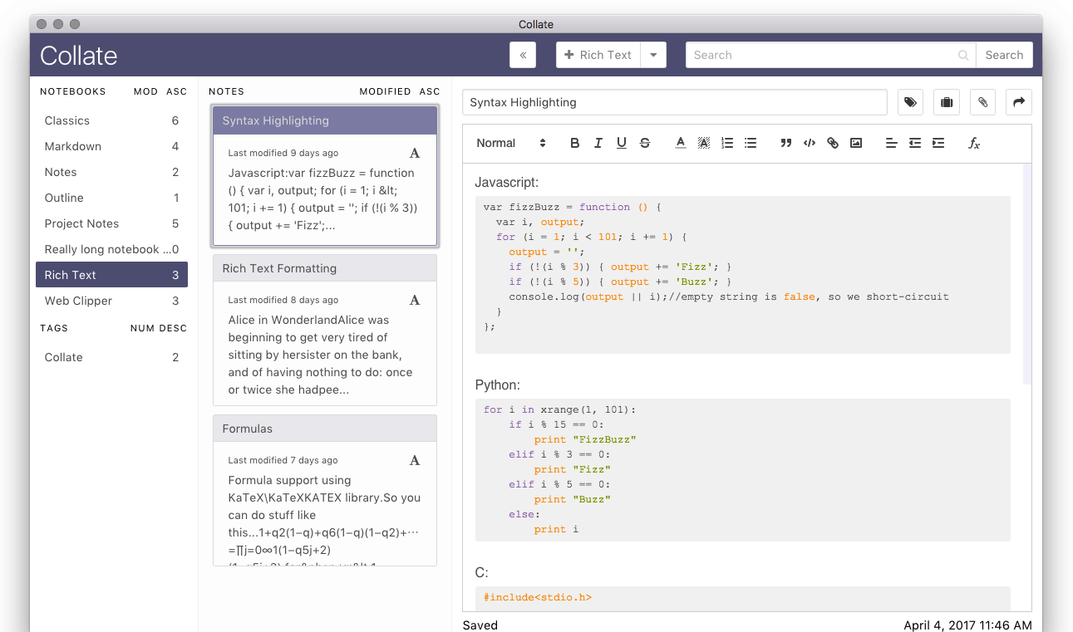The image size is (1073, 632).
Task: Toggle strikethrough formatting
Action: [x=644, y=143]
